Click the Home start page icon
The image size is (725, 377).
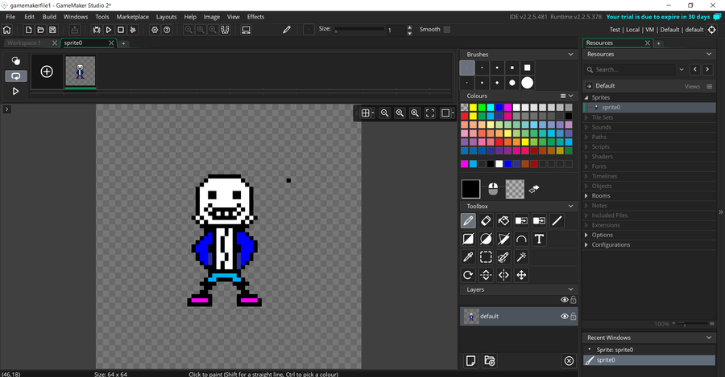pyautogui.click(x=7, y=30)
